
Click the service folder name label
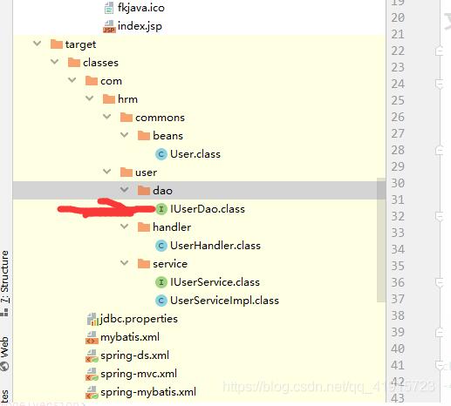click(170, 264)
